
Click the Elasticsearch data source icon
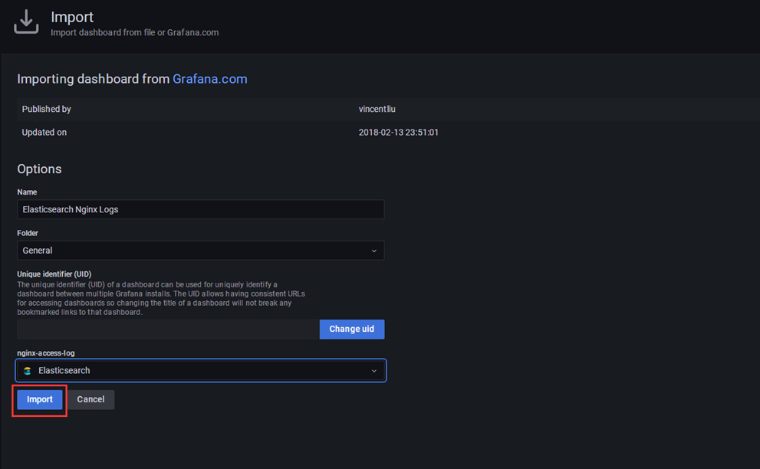click(x=28, y=371)
